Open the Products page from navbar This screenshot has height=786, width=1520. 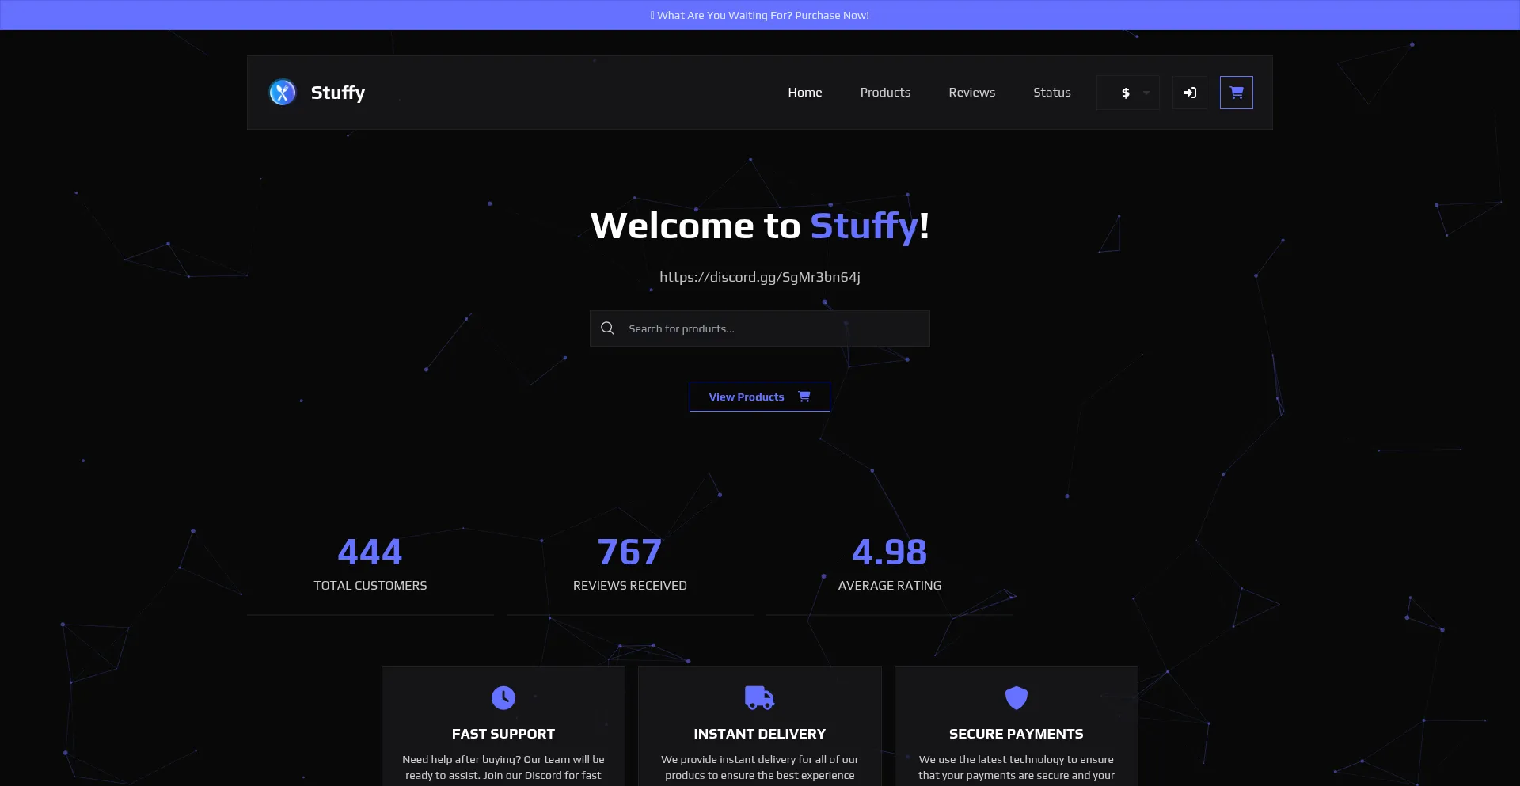coord(885,93)
